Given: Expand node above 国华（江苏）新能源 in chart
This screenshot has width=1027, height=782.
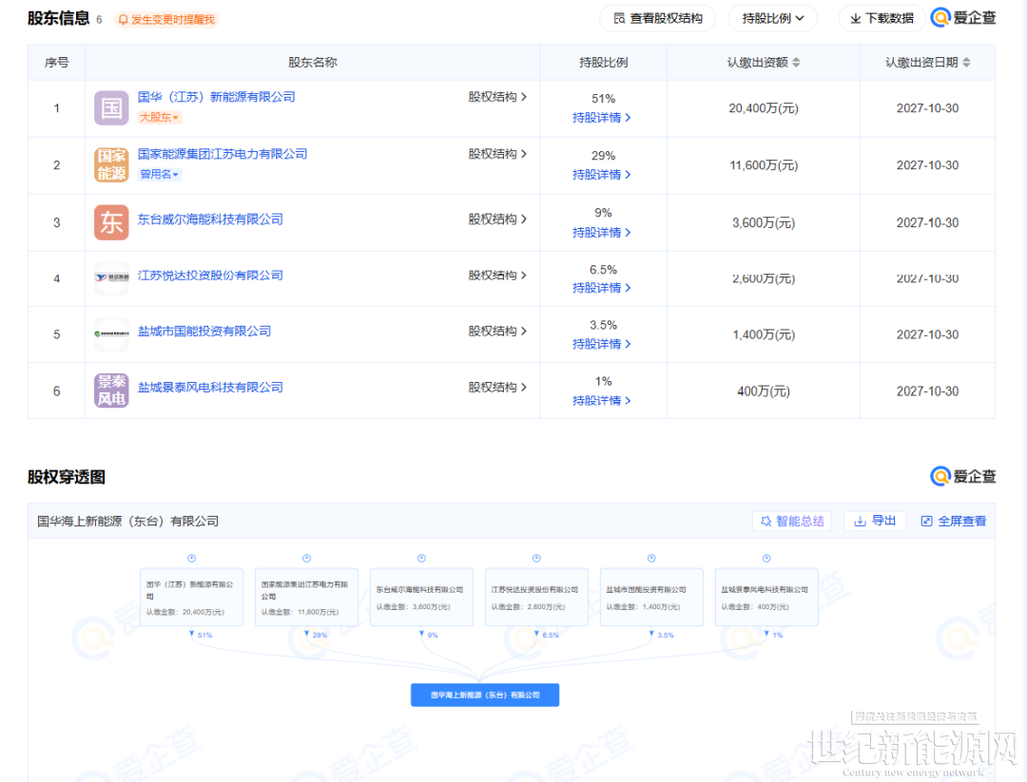Looking at the screenshot, I should point(191,558).
